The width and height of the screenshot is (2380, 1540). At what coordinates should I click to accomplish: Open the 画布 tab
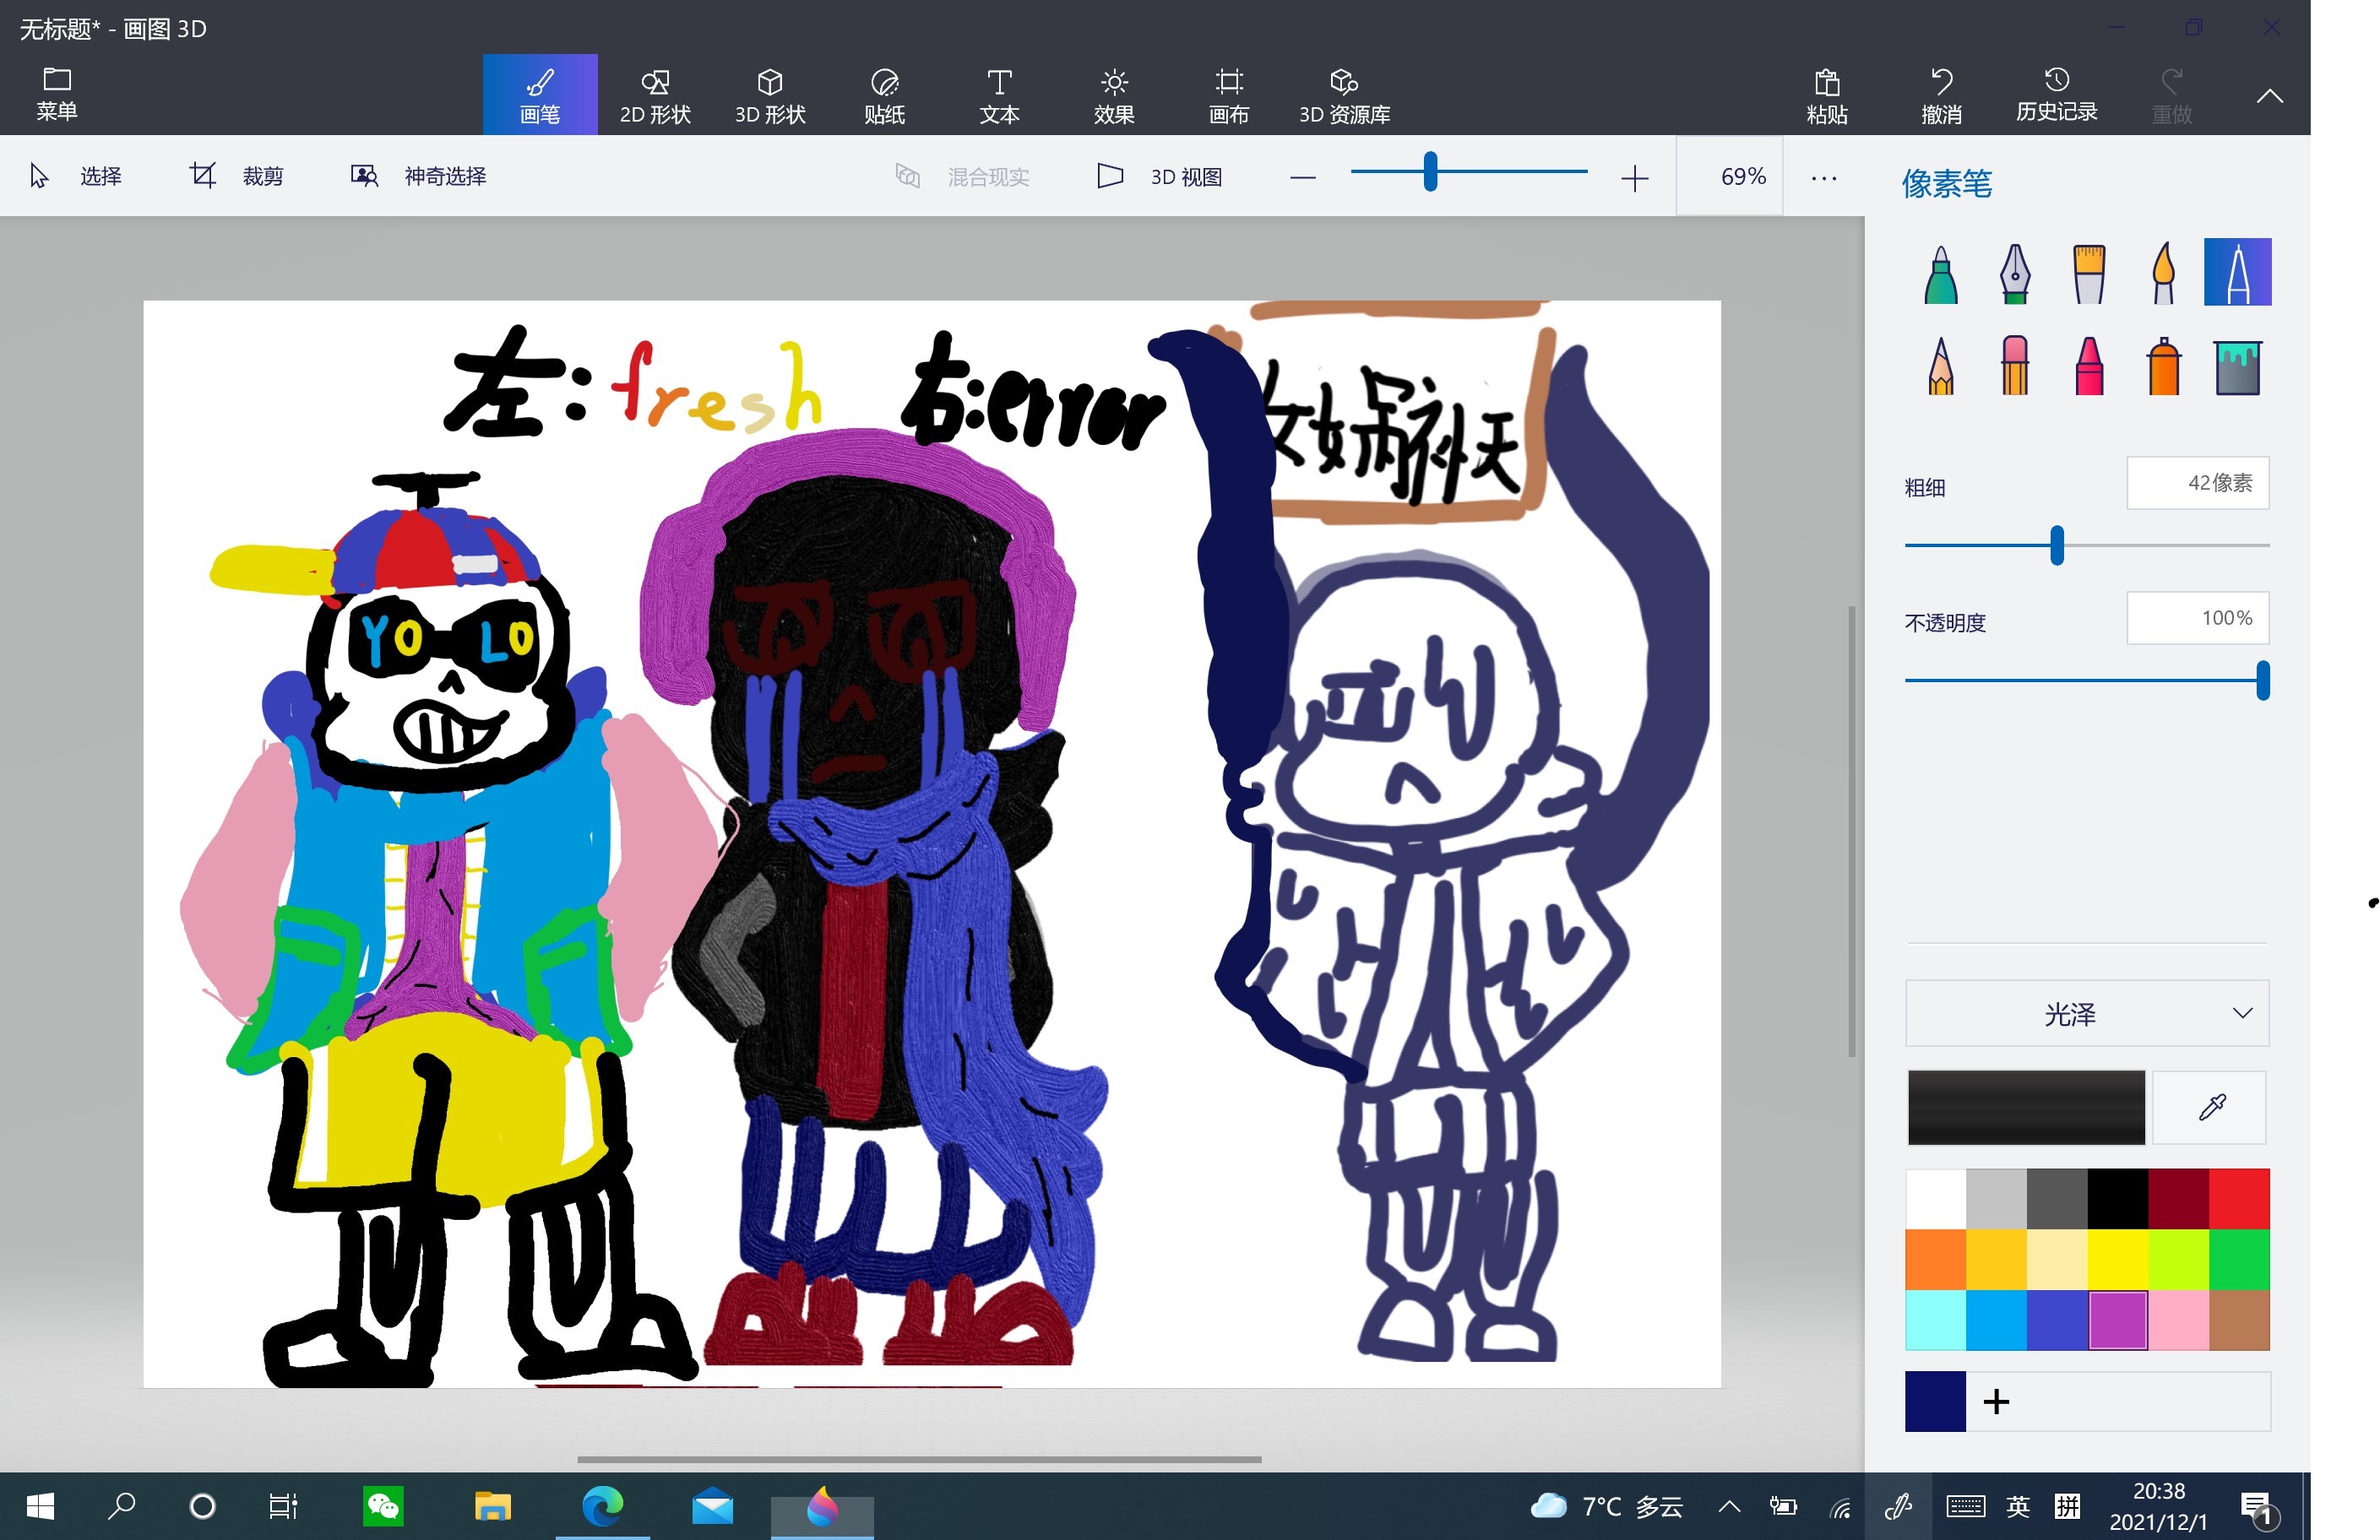(1229, 95)
